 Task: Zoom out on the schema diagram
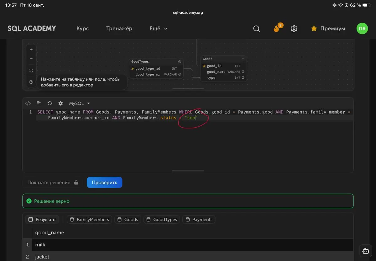pyautogui.click(x=31, y=58)
